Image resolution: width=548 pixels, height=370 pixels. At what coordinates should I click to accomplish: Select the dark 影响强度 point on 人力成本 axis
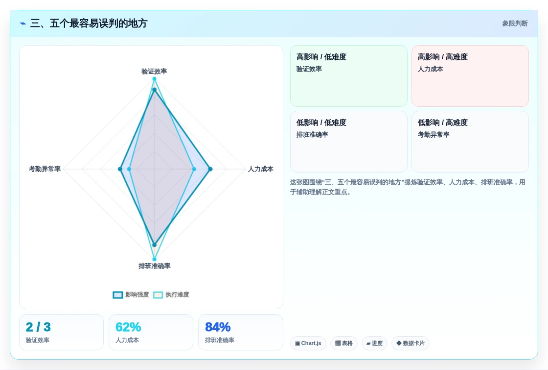(210, 169)
